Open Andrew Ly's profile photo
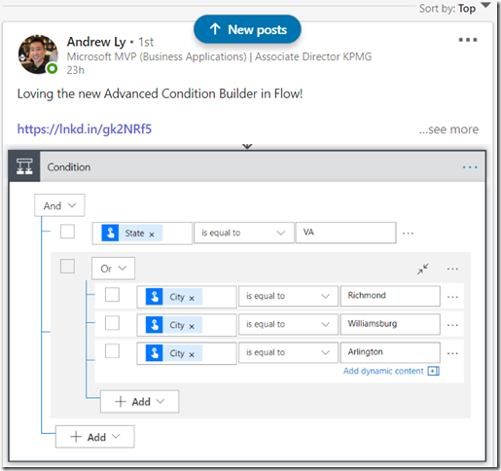The width and height of the screenshot is (501, 471). [x=38, y=54]
